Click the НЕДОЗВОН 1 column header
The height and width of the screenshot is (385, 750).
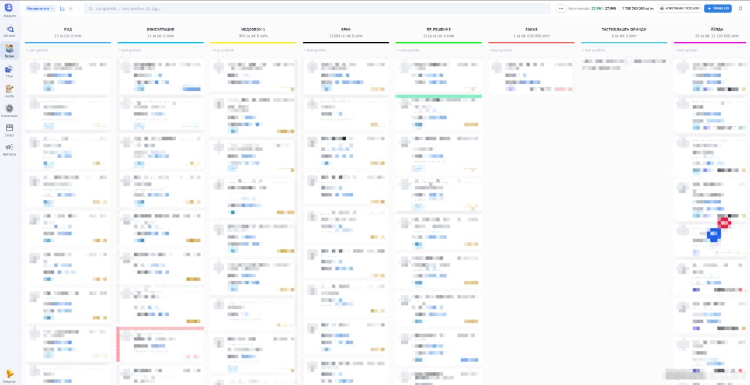point(253,29)
